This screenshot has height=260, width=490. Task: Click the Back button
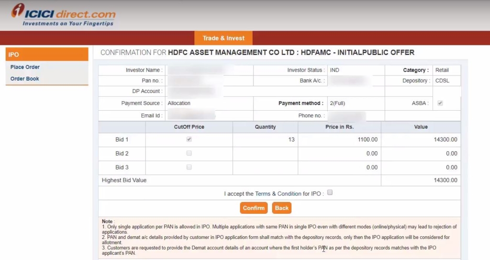281,208
